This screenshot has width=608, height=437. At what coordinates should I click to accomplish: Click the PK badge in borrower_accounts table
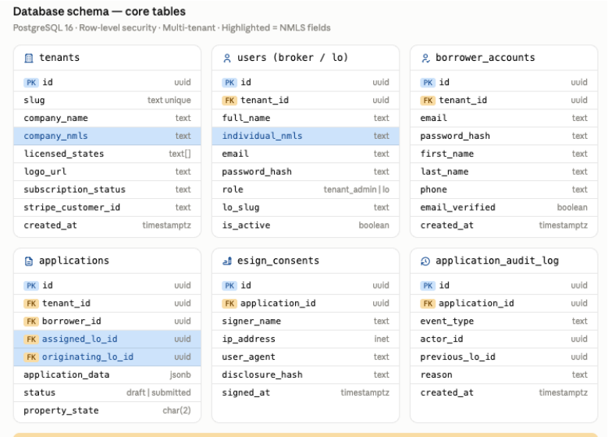[x=428, y=83]
